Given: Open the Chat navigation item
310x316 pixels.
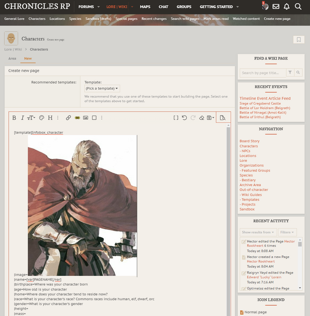Looking at the screenshot, I should [163, 7].
